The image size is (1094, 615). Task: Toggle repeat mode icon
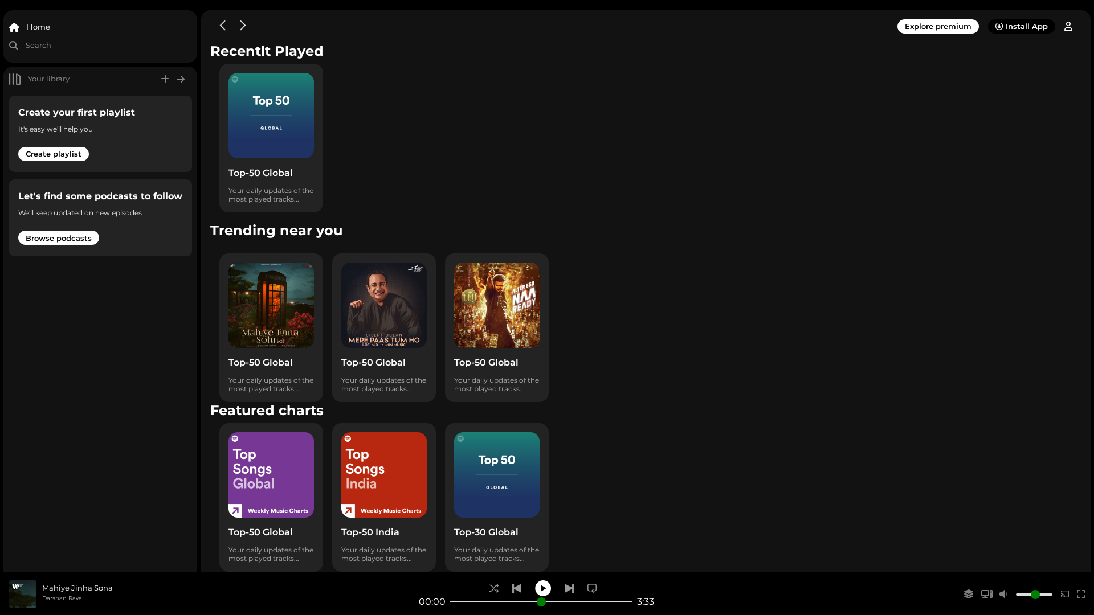click(x=592, y=588)
